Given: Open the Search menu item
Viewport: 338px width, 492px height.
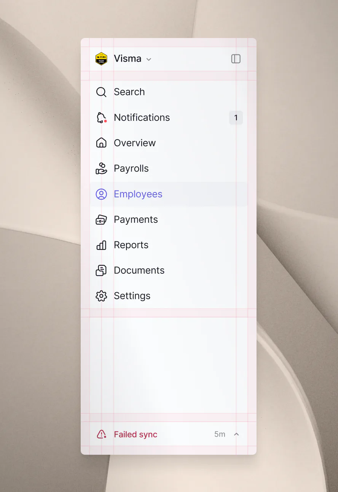Looking at the screenshot, I should pyautogui.click(x=169, y=92).
